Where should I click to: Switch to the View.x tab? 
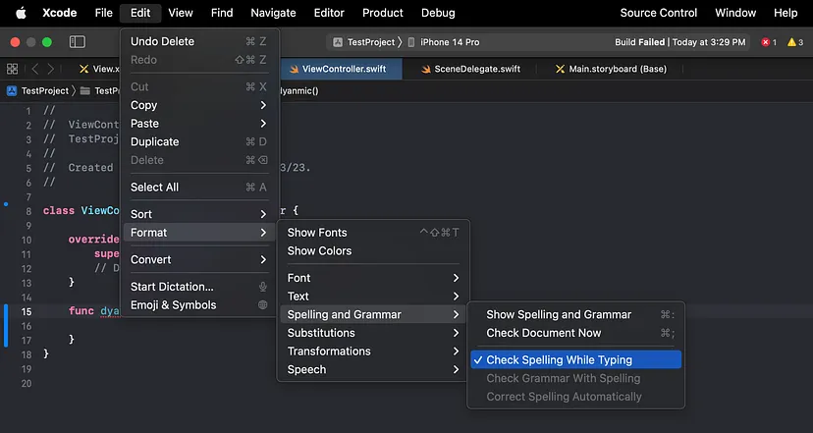(x=98, y=69)
